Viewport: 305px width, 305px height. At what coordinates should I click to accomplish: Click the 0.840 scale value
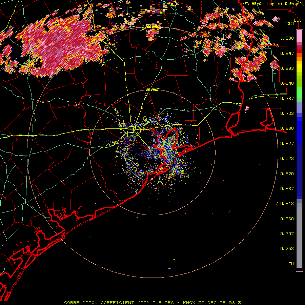pyautogui.click(x=287, y=83)
